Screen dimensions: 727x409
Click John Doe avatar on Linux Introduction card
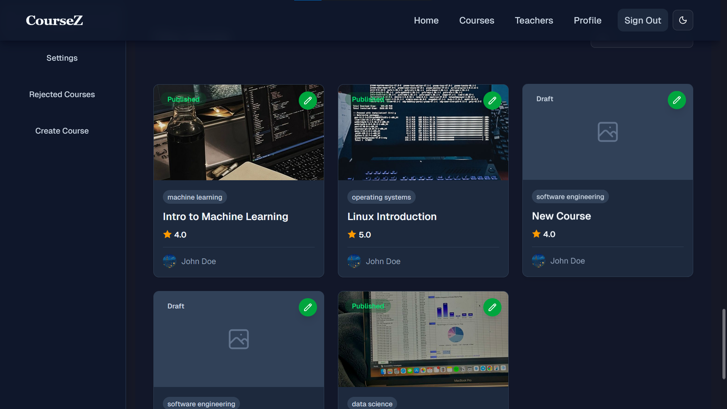coord(354,261)
